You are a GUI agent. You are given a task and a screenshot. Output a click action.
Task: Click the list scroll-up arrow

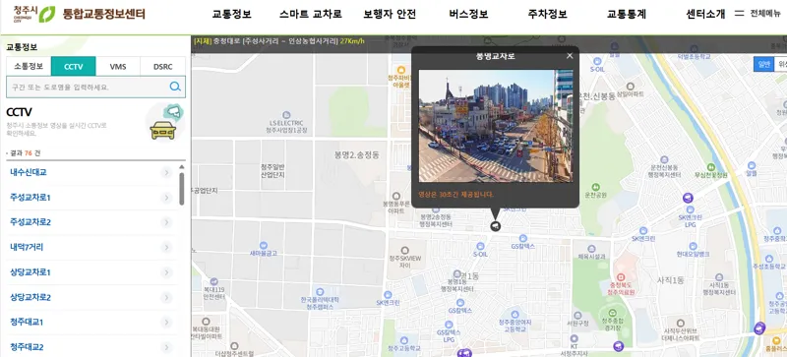(182, 167)
